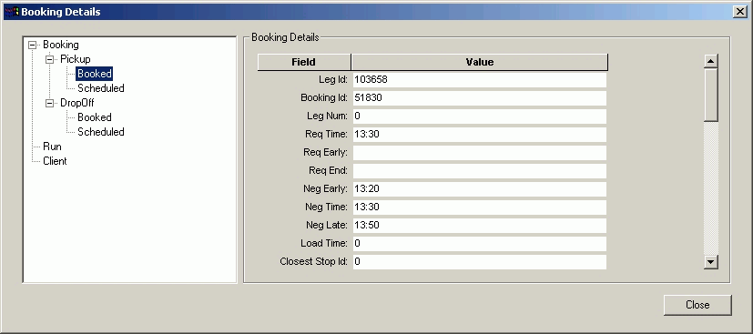The height and width of the screenshot is (334, 753).
Task: Click the Field column header
Action: tap(304, 62)
